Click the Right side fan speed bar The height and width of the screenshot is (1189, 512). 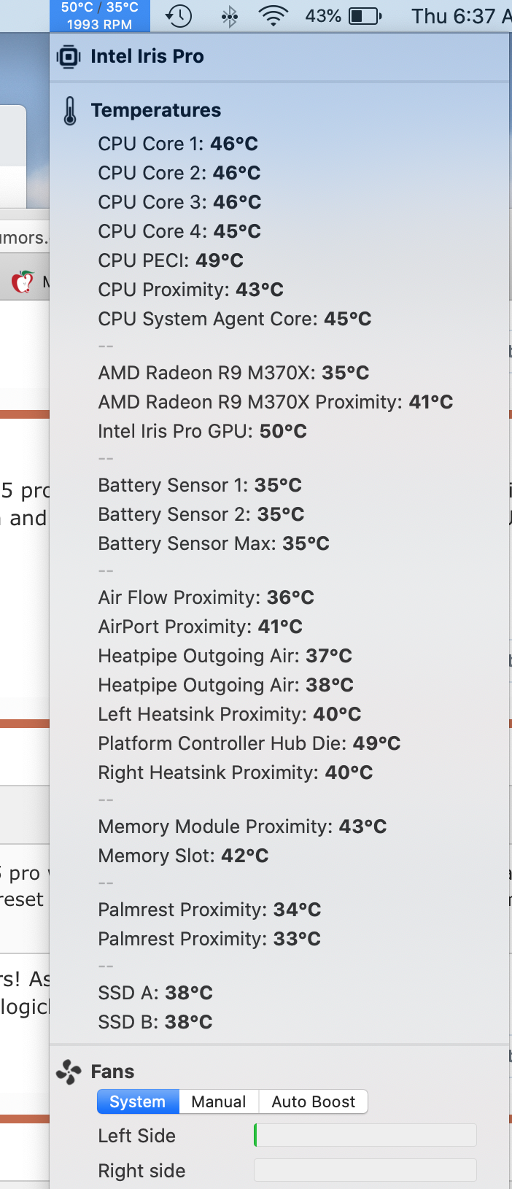[365, 1170]
